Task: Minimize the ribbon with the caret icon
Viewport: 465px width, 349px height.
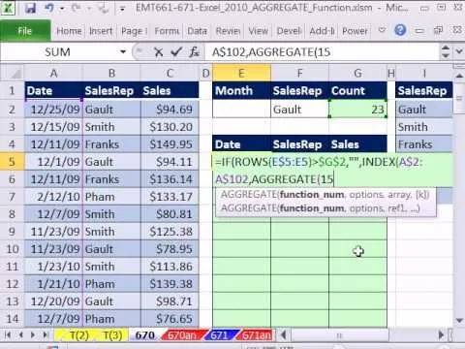Action: (382, 30)
